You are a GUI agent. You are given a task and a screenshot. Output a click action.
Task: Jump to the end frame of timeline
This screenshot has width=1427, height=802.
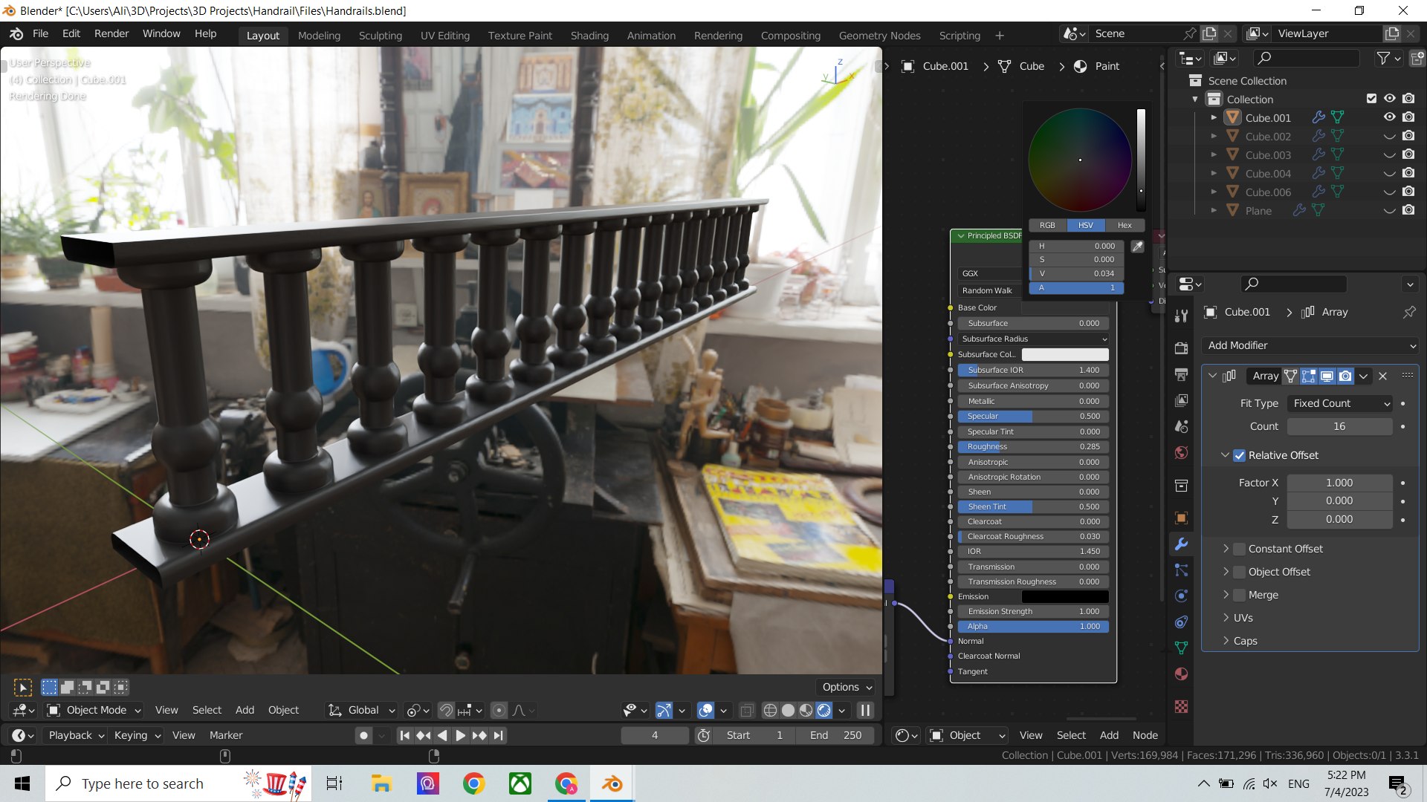pos(498,735)
